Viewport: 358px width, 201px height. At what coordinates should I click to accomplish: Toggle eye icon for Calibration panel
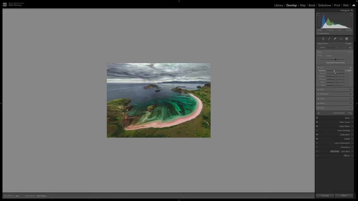(x=317, y=135)
